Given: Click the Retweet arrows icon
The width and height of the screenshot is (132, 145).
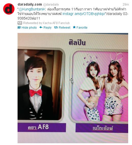Looking at the screenshot, I should tap(56, 27).
